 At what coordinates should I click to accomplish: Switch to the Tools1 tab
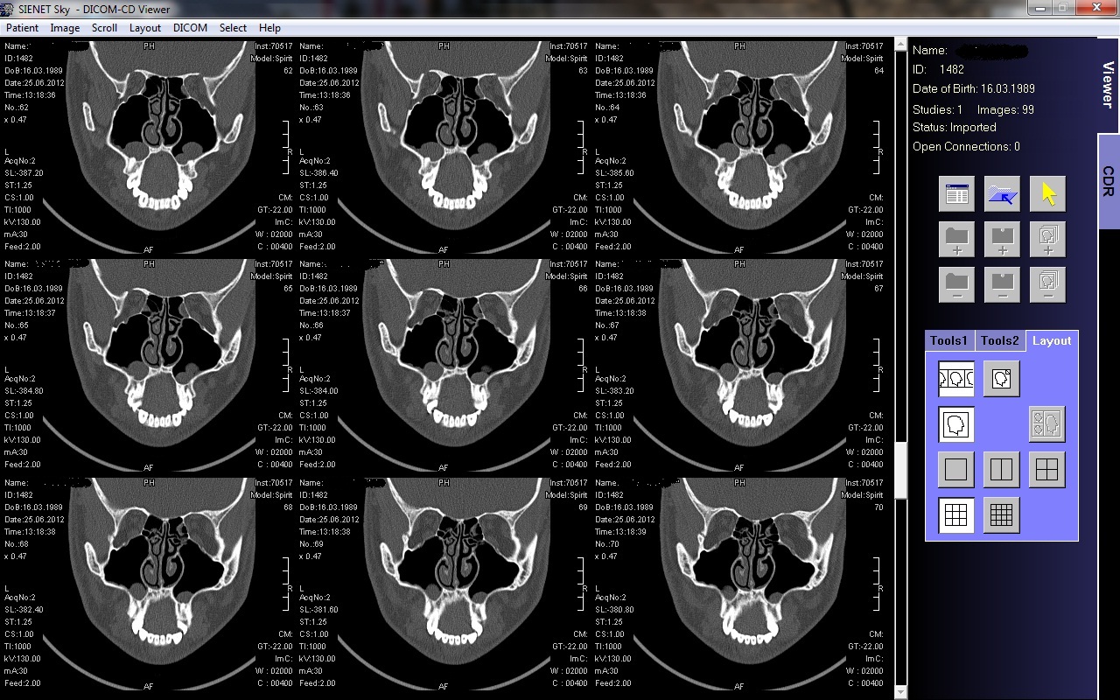(949, 341)
